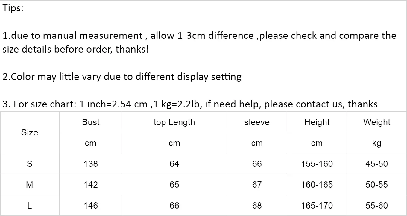Image resolution: width=407 pixels, height=216 pixels.
Task: Select the Weight column header
Action: point(377,122)
